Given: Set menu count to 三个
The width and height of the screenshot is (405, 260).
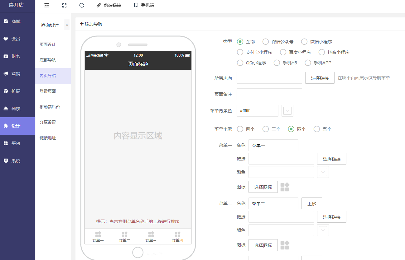Looking at the screenshot, I should tap(266, 129).
